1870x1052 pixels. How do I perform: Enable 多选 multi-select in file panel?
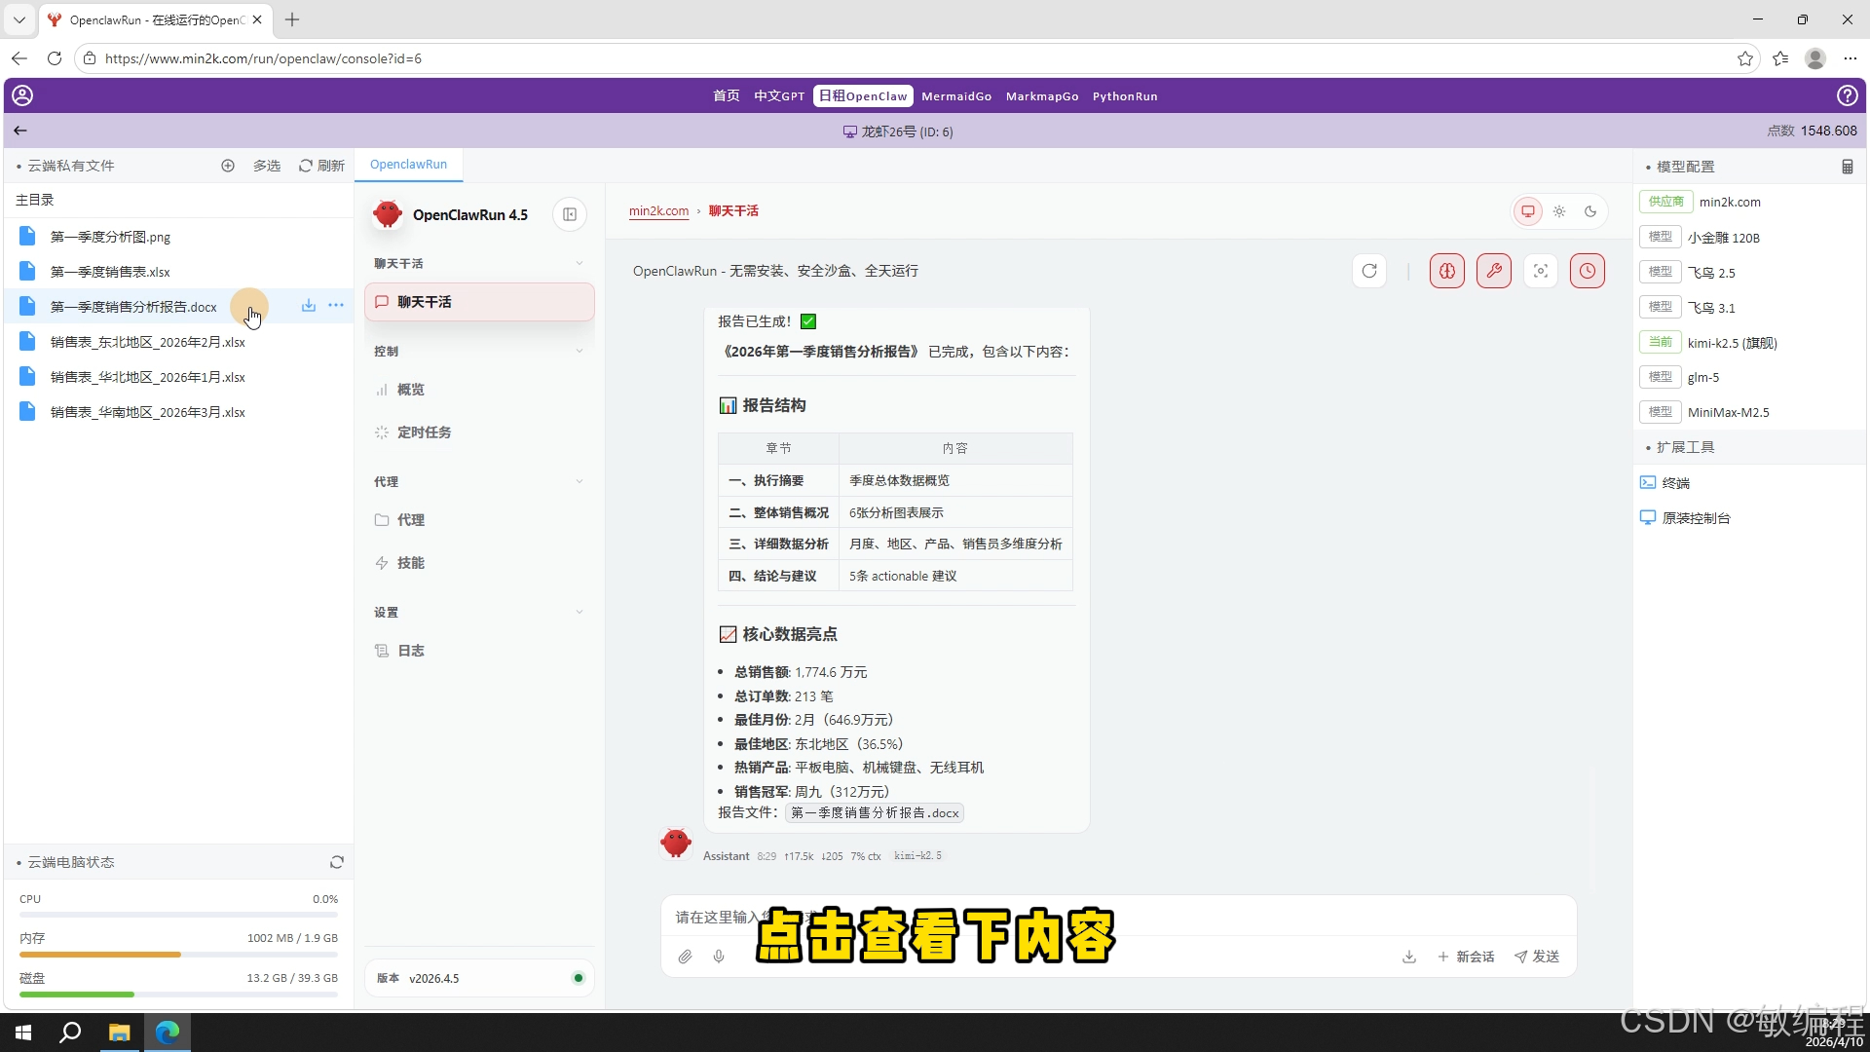[266, 166]
